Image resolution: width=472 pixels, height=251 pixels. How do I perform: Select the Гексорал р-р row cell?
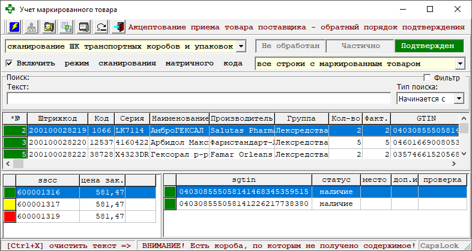pyautogui.click(x=180, y=154)
